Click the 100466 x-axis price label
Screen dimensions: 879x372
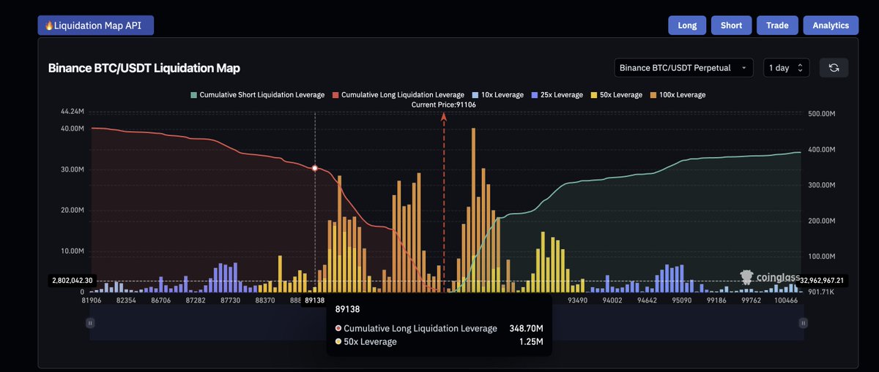(786, 300)
